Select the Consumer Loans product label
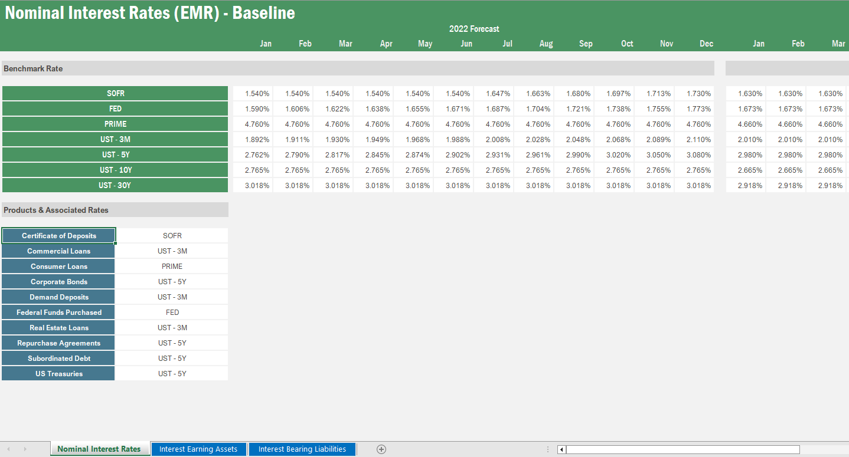Viewport: 849px width, 457px height. pyautogui.click(x=58, y=266)
